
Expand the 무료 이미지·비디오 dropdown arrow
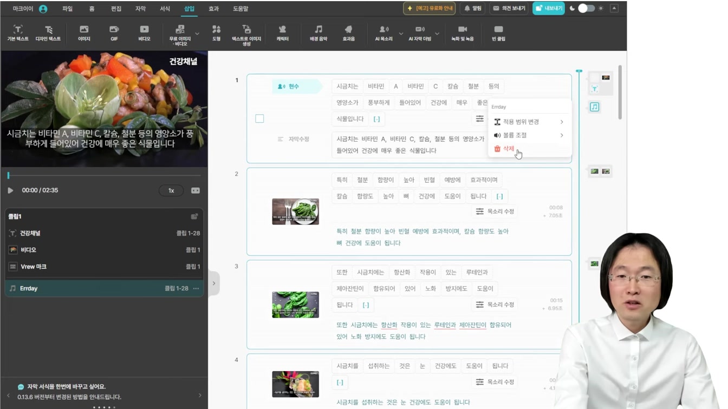point(197,34)
